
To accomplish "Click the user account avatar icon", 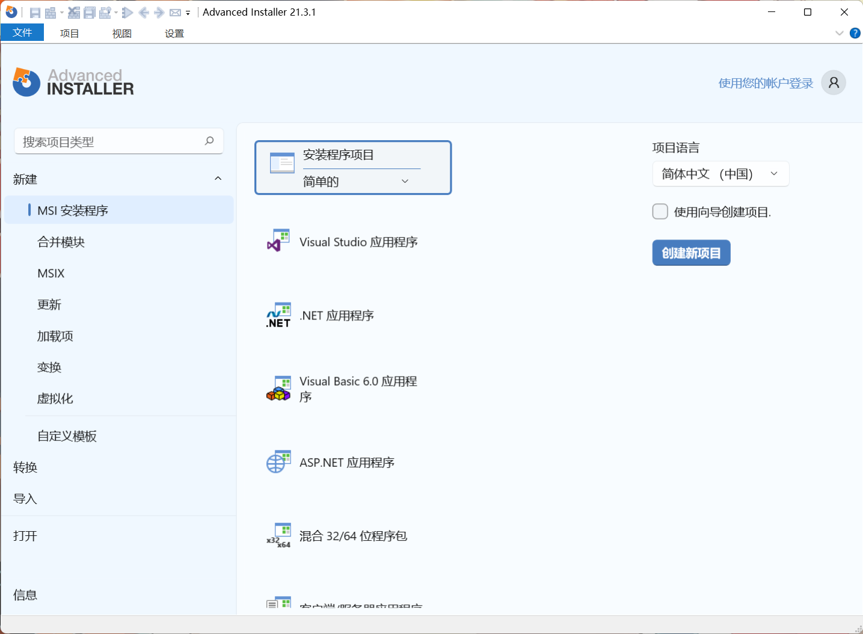I will (x=834, y=82).
